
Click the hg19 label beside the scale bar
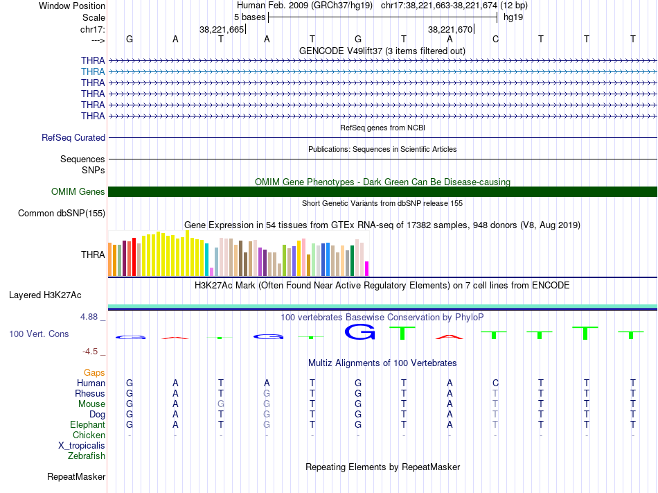point(513,17)
